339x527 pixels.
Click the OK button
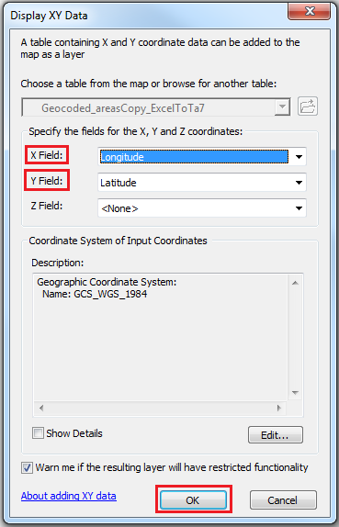coord(193,500)
